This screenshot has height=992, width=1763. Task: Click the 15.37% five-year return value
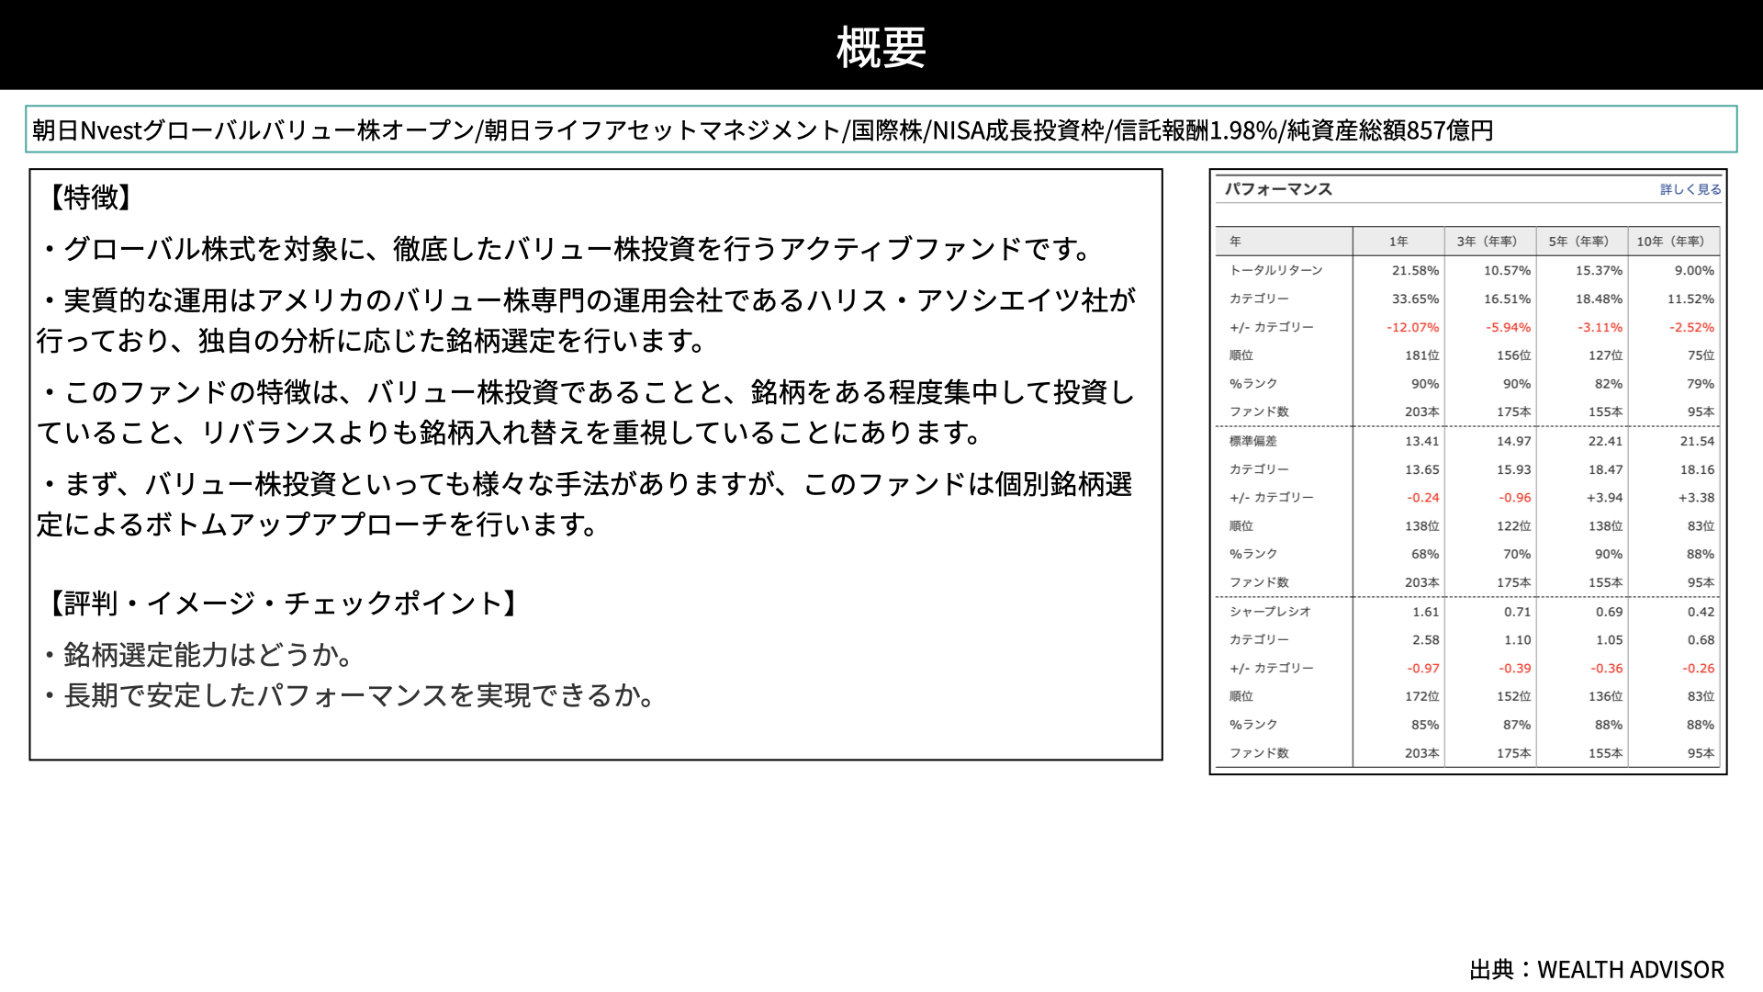coord(1599,270)
